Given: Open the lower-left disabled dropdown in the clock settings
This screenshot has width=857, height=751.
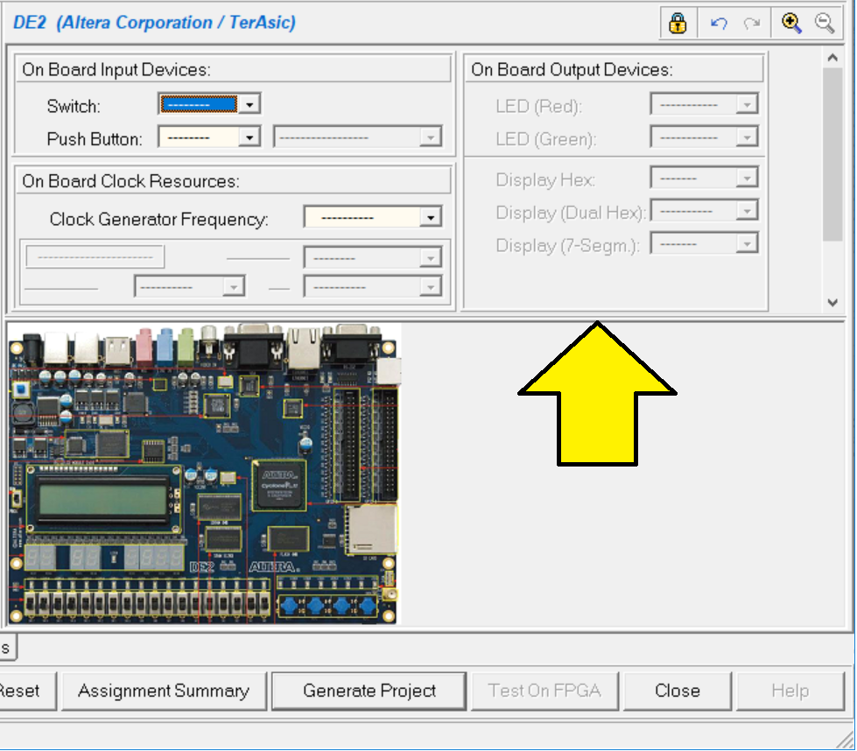Looking at the screenshot, I should coord(190,286).
